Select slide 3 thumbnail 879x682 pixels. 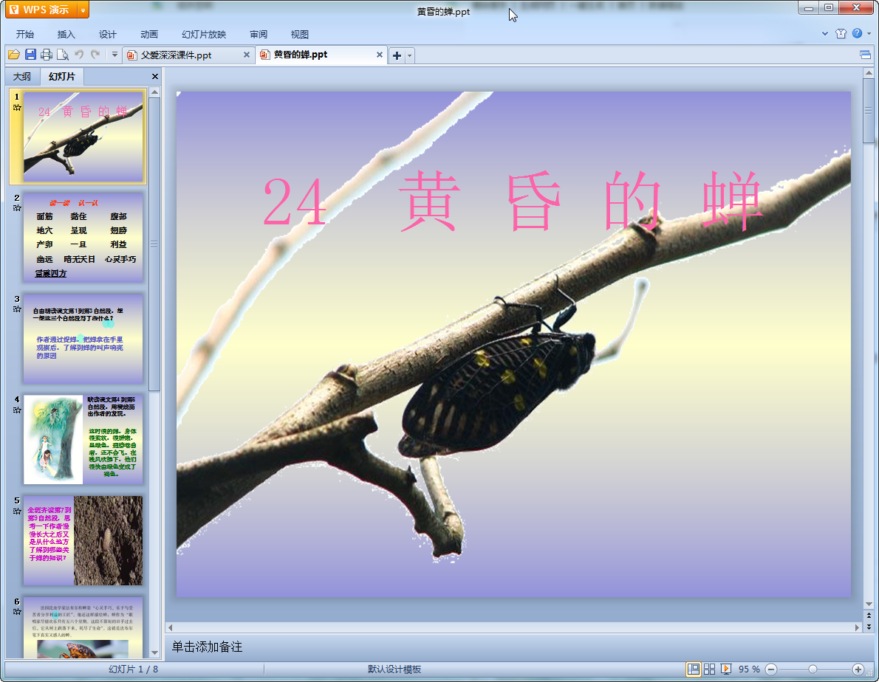point(83,339)
